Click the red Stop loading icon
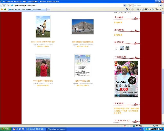The width and height of the screenshot is (164, 131). (131, 5)
